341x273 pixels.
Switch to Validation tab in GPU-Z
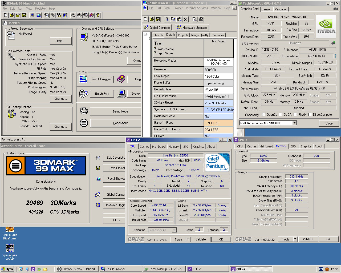point(281,9)
